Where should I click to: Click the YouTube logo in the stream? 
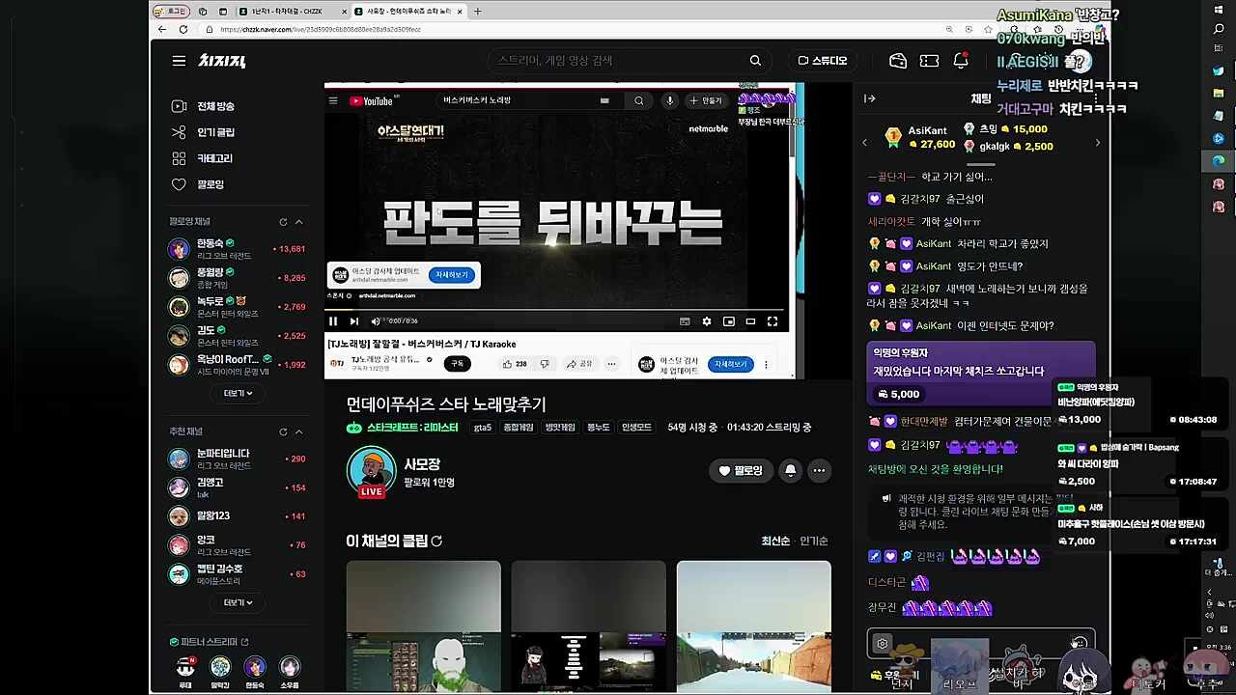click(372, 100)
